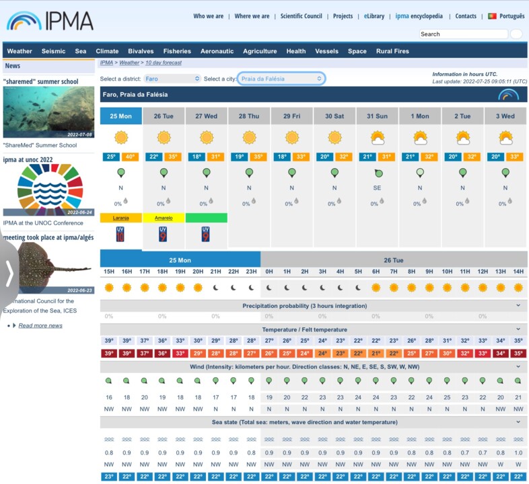The height and width of the screenshot is (484, 529).
Task: Click the 40° max temperature badge
Action: click(x=130, y=157)
